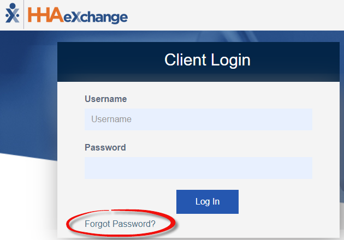Click the bold Username label

click(106, 99)
